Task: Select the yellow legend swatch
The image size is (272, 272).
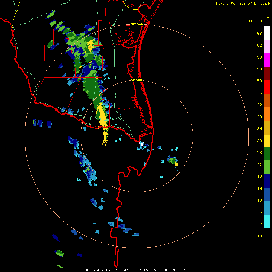Action: [x=267, y=141]
